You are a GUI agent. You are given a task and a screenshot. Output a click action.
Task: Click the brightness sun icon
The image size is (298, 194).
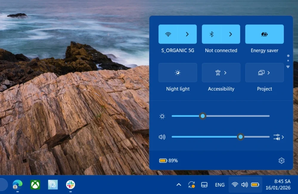162,116
